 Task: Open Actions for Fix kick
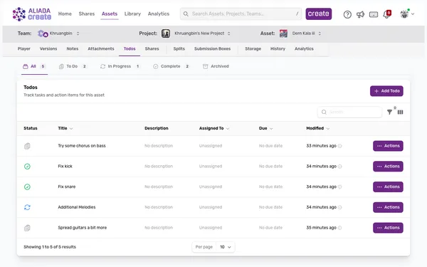(388, 167)
